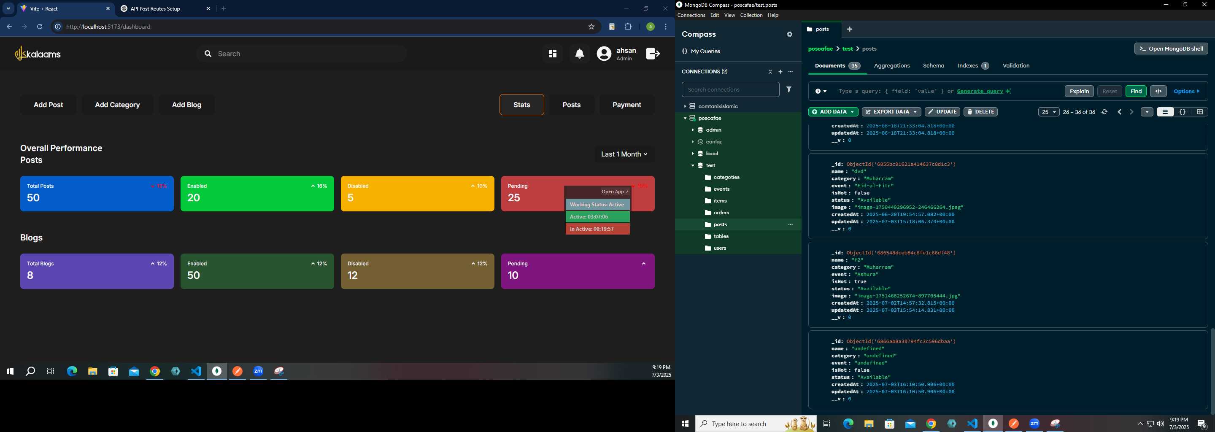The height and width of the screenshot is (432, 1215).
Task: Open the Collection menu in Compass
Action: pyautogui.click(x=751, y=16)
